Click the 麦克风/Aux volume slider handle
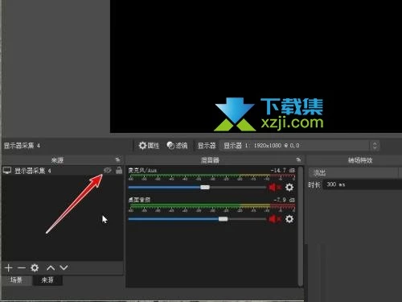 pos(205,187)
